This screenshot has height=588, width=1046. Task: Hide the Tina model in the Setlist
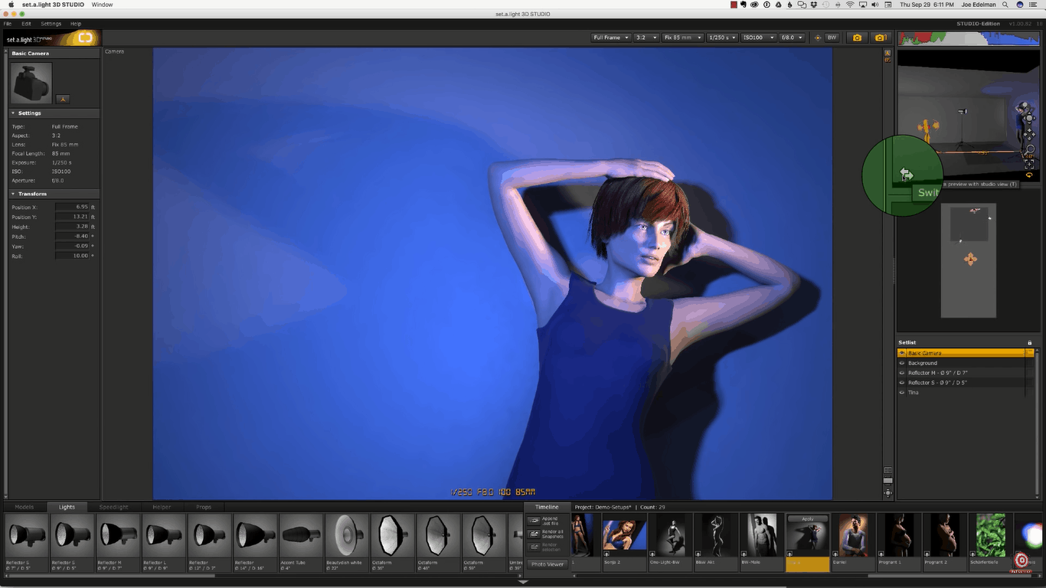pyautogui.click(x=901, y=392)
